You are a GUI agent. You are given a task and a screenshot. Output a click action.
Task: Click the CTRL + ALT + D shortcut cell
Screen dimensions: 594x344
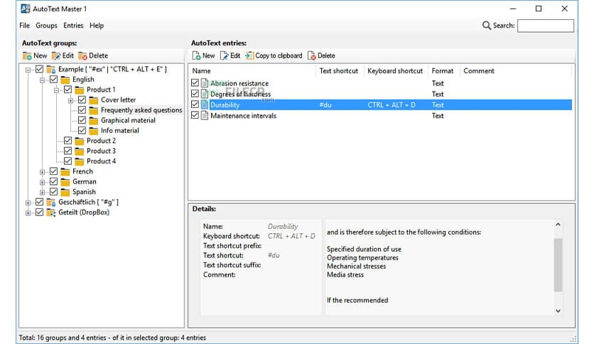pyautogui.click(x=391, y=105)
